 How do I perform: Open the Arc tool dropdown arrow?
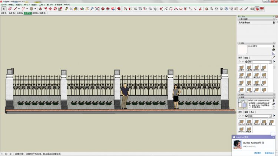[x=27, y=9]
